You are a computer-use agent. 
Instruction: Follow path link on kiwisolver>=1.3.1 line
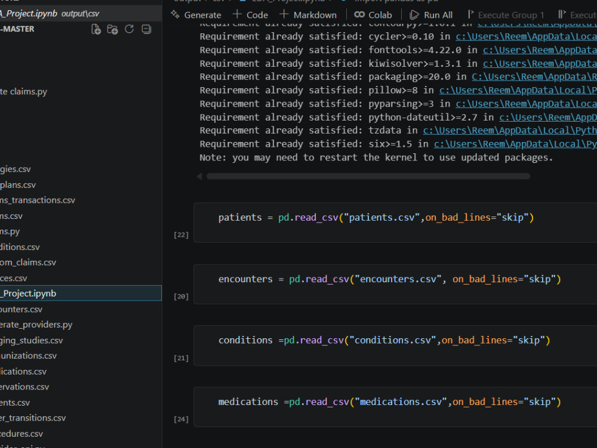point(540,63)
